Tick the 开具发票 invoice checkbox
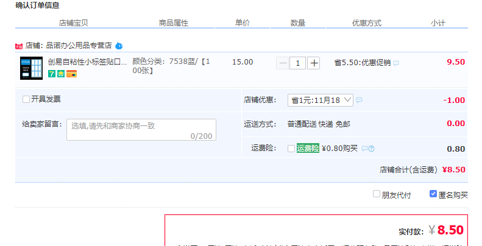Image resolution: width=482 pixels, height=246 pixels. pyautogui.click(x=26, y=99)
